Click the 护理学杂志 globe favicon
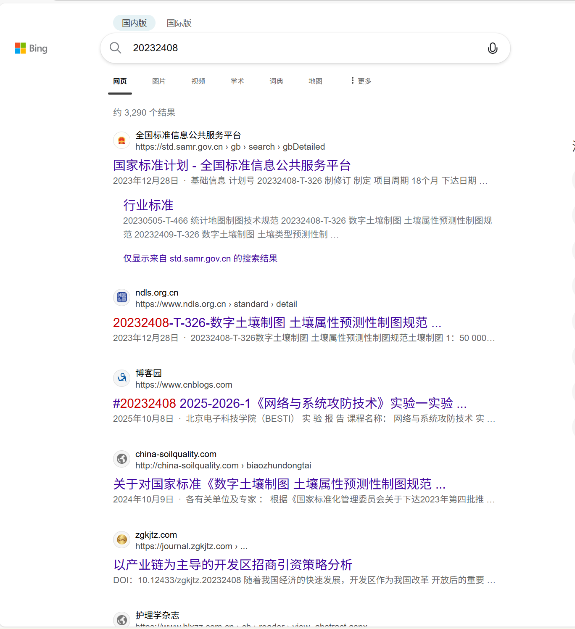The width and height of the screenshot is (575, 629). click(x=122, y=620)
